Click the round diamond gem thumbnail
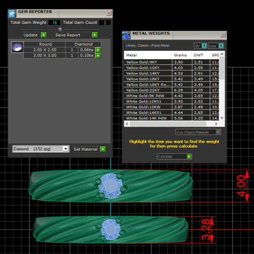Image resolution: width=254 pixels, height=254 pixels. click(17, 47)
